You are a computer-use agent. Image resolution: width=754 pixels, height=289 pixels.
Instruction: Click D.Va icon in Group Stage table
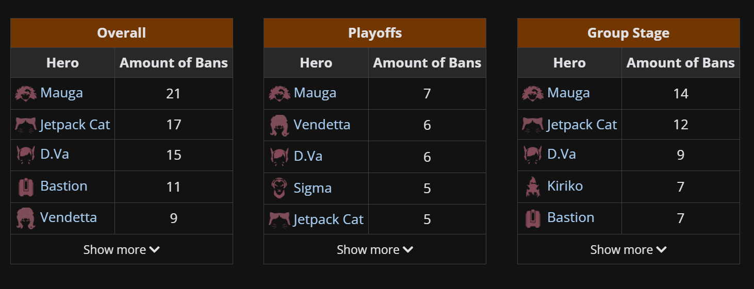[x=532, y=155]
